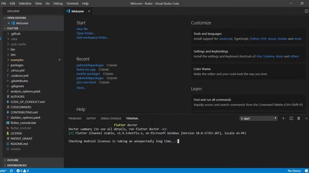This screenshot has width=309, height=173.
Task: Open the Selection menu
Action: pyautogui.click(x=25, y=3)
